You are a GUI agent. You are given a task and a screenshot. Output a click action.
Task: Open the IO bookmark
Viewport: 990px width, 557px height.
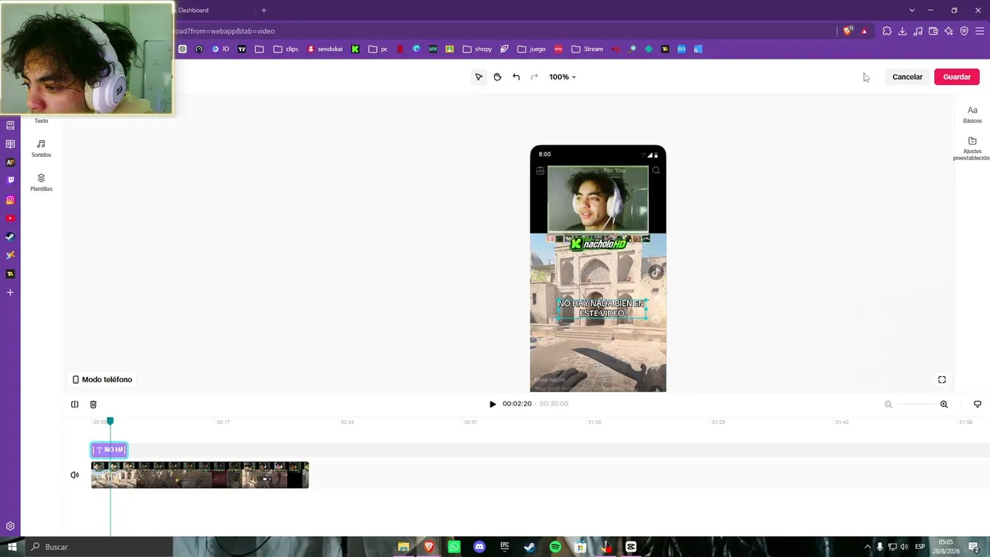pyautogui.click(x=221, y=49)
